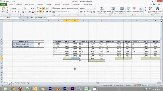Toggle bold (G) formatting
The width and height of the screenshot is (163, 91).
tap(12, 12)
